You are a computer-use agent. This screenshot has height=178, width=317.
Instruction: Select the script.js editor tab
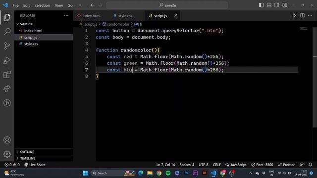tap(160, 16)
